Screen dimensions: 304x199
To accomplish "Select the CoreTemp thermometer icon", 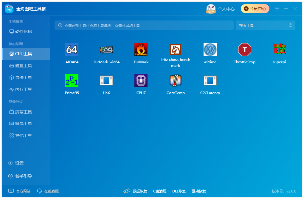I will 176,80.
